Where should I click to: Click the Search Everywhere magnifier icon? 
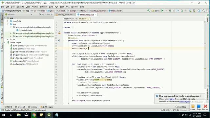click(x=203, y=10)
